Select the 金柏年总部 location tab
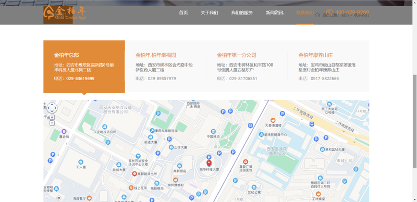This screenshot has height=202, width=417. 84,67
